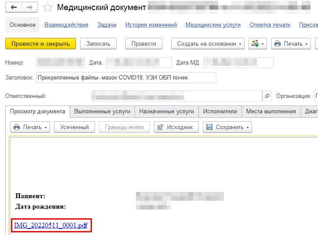
Task: Click the open icon beside Ответственный field
Action: 267,96
